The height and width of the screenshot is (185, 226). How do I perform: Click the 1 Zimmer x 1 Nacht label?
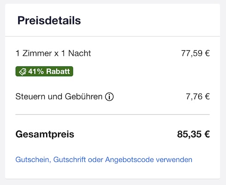pos(53,54)
